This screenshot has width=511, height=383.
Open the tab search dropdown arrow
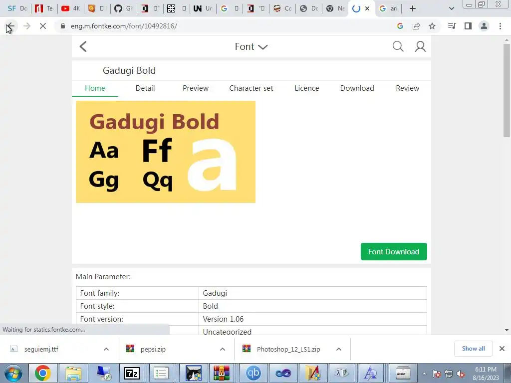pyautogui.click(x=451, y=8)
